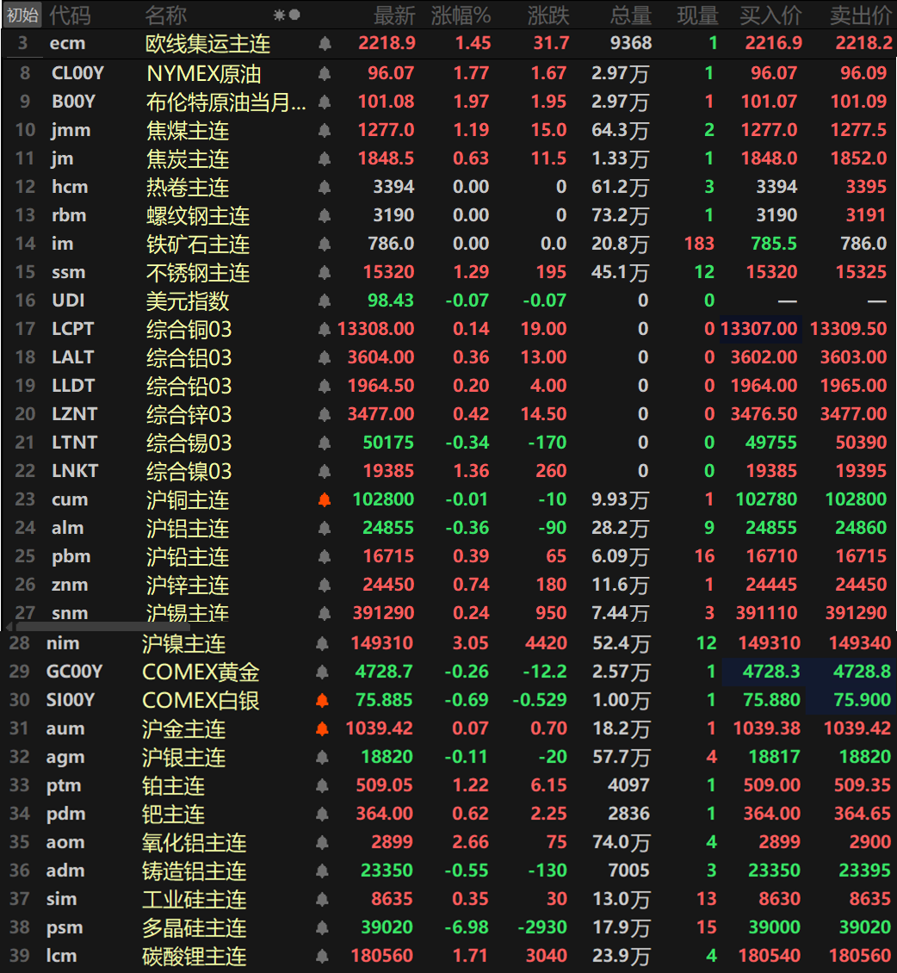Click the bell icon on NYMEX原油 row
Image resolution: width=897 pixels, height=973 pixels.
[325, 74]
